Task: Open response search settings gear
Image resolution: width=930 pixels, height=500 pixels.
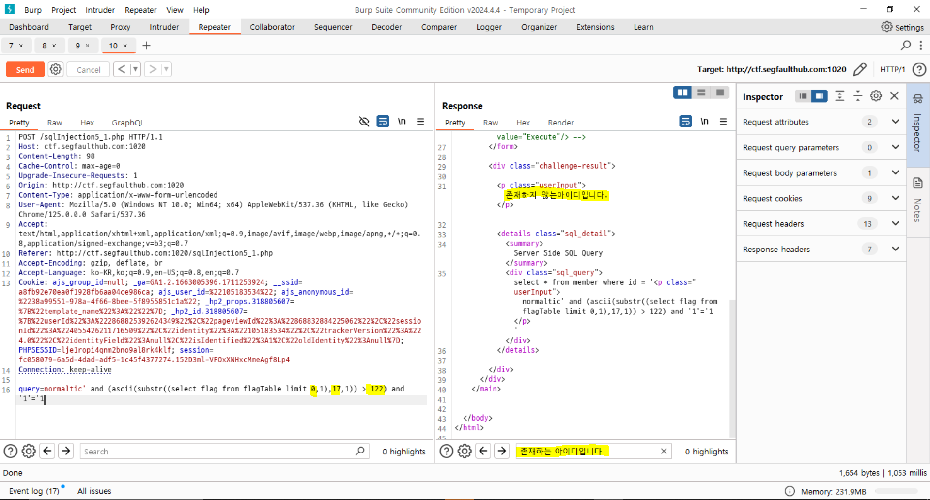Action: pyautogui.click(x=465, y=451)
